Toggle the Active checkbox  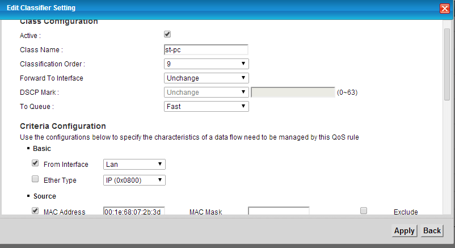click(x=167, y=34)
